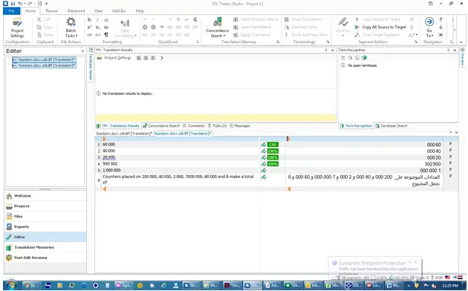
Task: Toggle italic formatting button
Action: (x=97, y=20)
